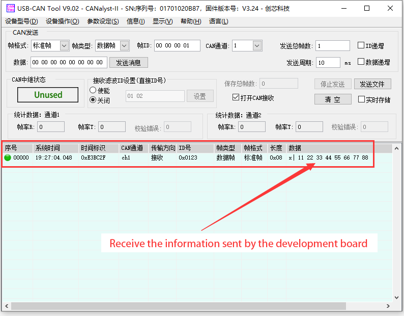This screenshot has height=316, width=404.
Task: Click the 帧ID input field
Action: click(x=177, y=46)
